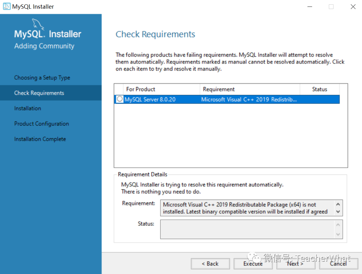Click the Status column header
This screenshot has width=362, height=274.
pos(319,89)
